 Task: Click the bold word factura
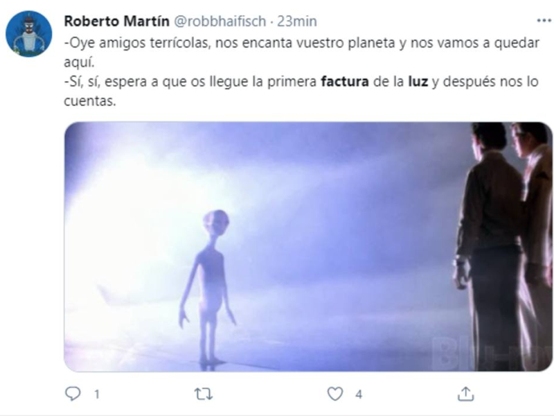[345, 82]
